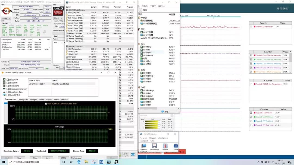The image size is (294, 165).
Task: Open Summary in HWiNFO64 toolbar
Action: 144,147
